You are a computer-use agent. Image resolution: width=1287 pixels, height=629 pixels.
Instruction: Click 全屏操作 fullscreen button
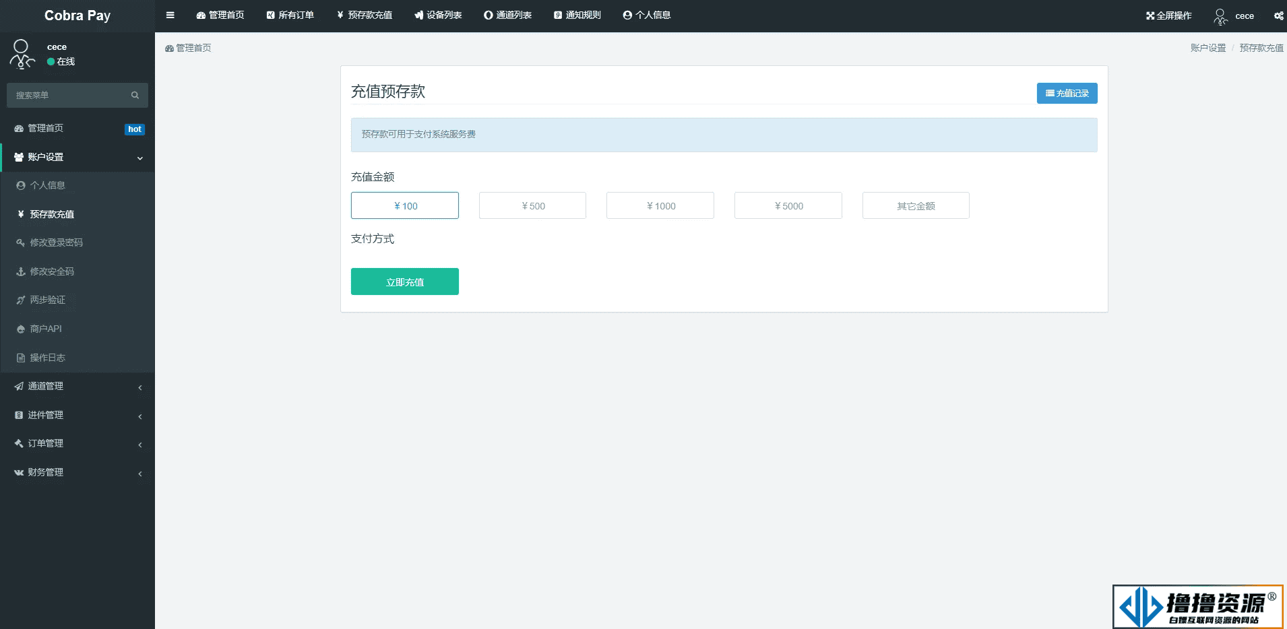pos(1168,15)
